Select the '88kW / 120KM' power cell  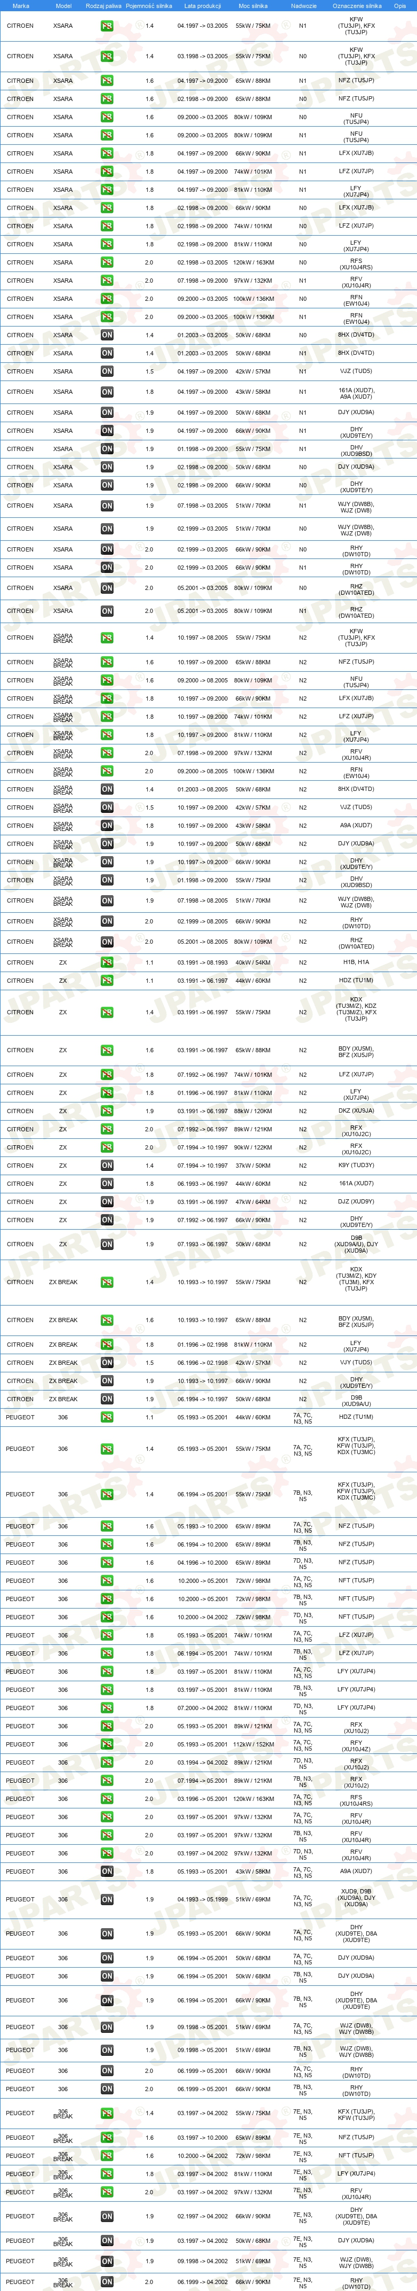click(x=254, y=1111)
